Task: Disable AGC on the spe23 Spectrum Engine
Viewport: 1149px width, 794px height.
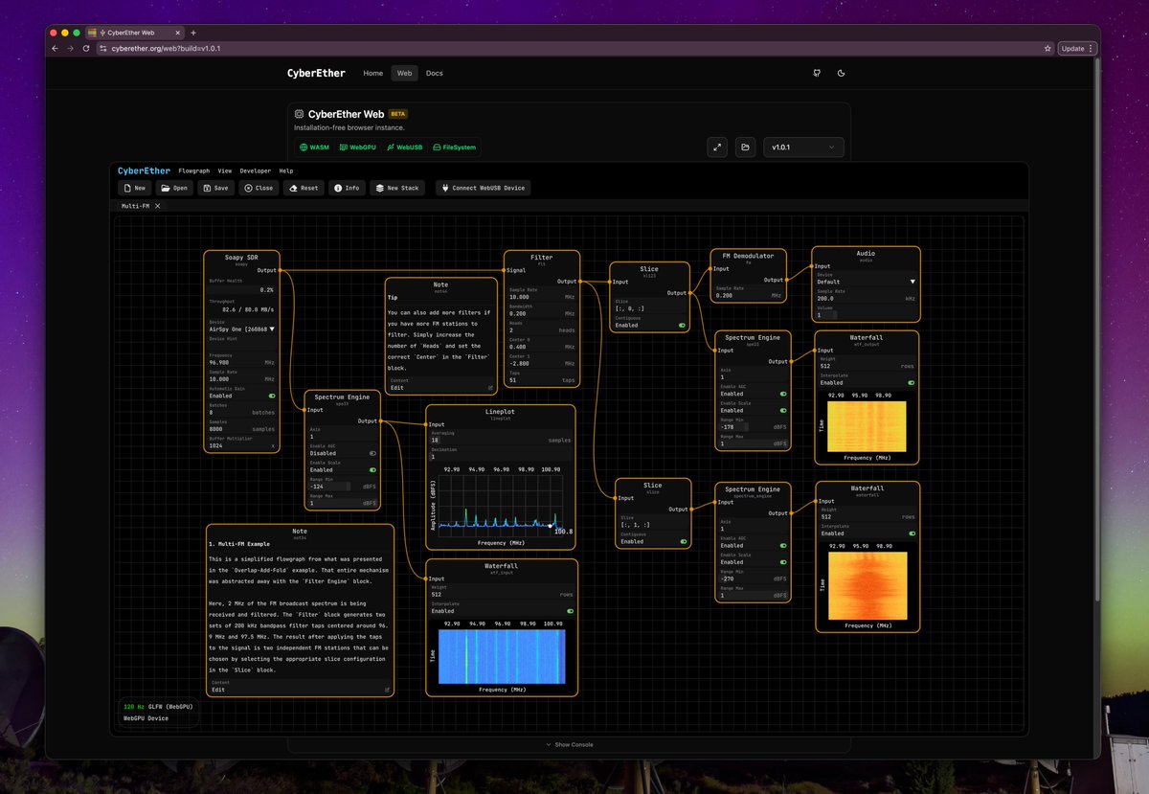Action: 783,394
